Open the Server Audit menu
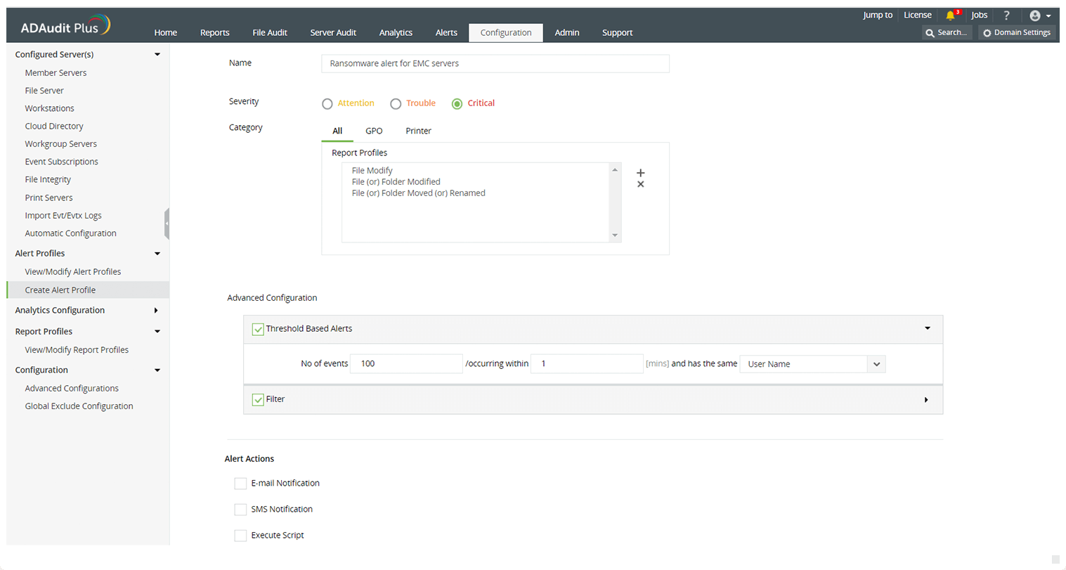The height and width of the screenshot is (570, 1066). [333, 32]
